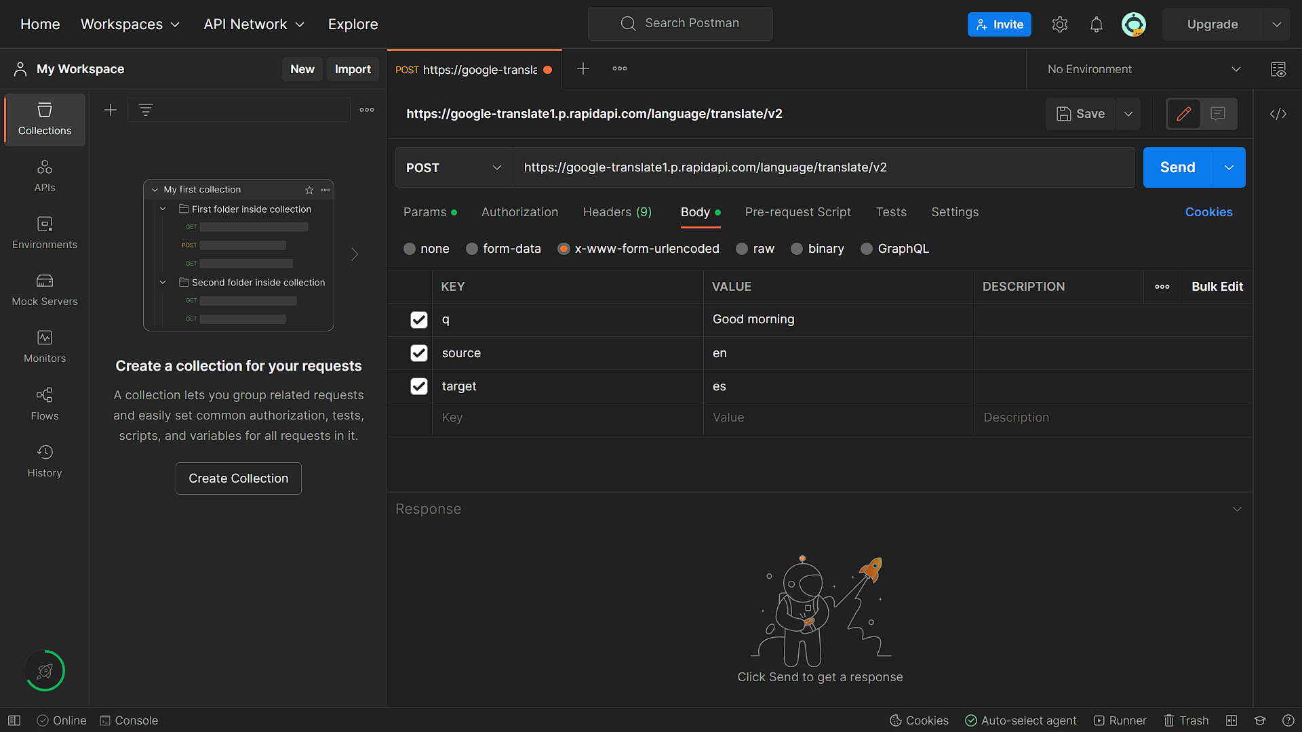Switch to the Tests tab

891,212
